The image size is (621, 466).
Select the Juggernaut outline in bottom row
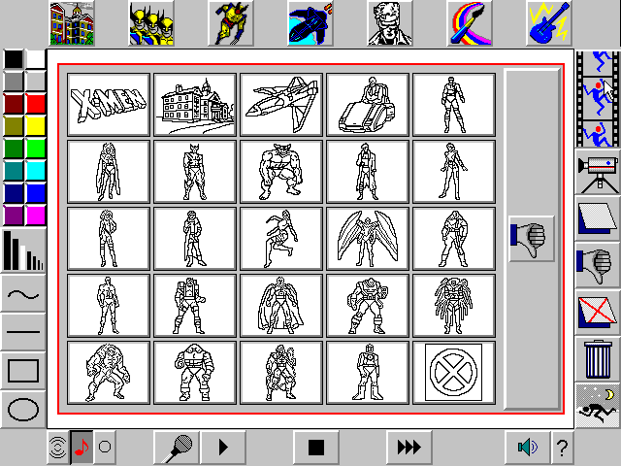[x=195, y=373]
